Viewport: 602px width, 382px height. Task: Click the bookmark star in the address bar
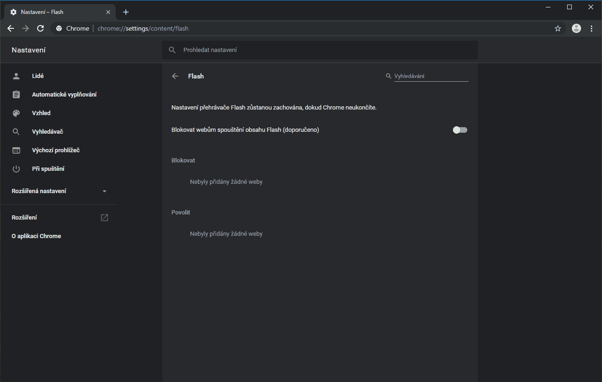pyautogui.click(x=557, y=28)
